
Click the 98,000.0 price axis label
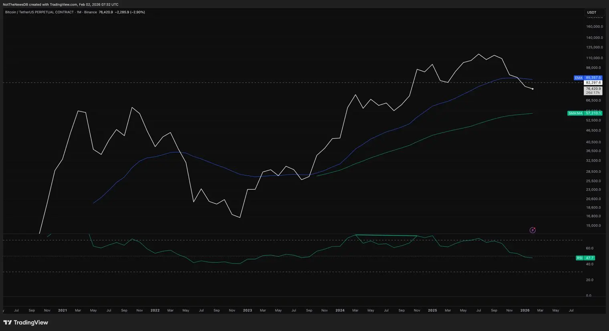pyautogui.click(x=593, y=68)
